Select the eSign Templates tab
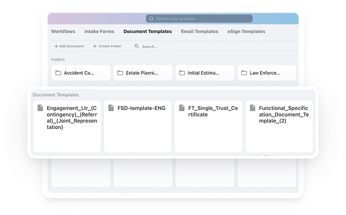The image size is (346, 215). coord(246,32)
